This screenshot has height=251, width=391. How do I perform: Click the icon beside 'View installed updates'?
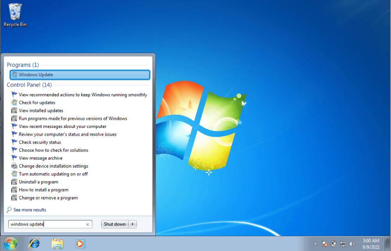(14, 111)
